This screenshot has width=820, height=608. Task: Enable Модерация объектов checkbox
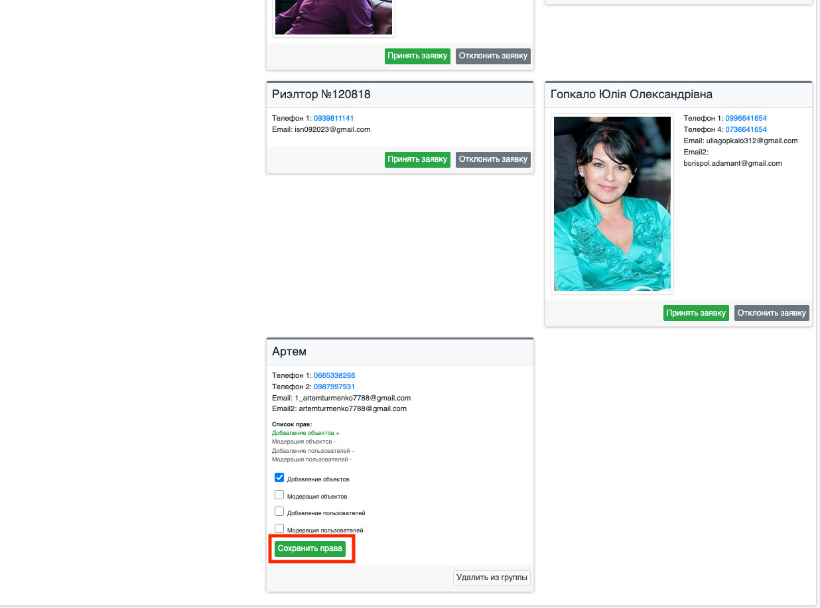[x=279, y=495]
